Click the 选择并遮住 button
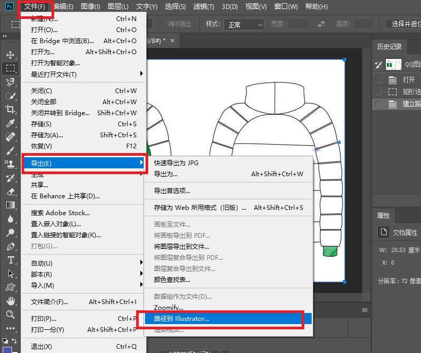The image size is (421, 353). [403, 24]
